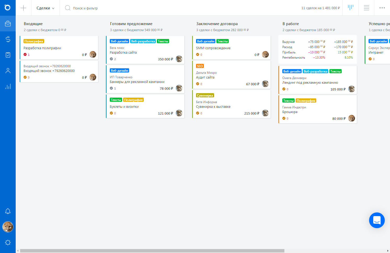Click assignee avatar on SMM-сопровождение card
390x253 pixels.
(x=265, y=54)
